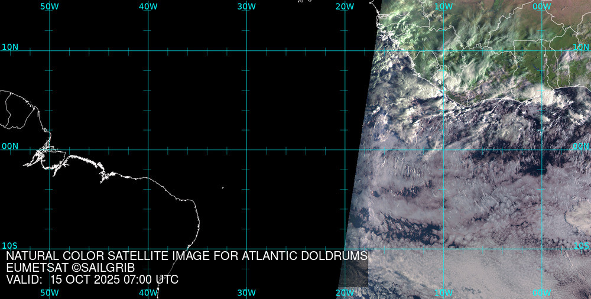Click the 10N latitude label on left edge
This screenshot has height=299, width=591.
pos(9,47)
